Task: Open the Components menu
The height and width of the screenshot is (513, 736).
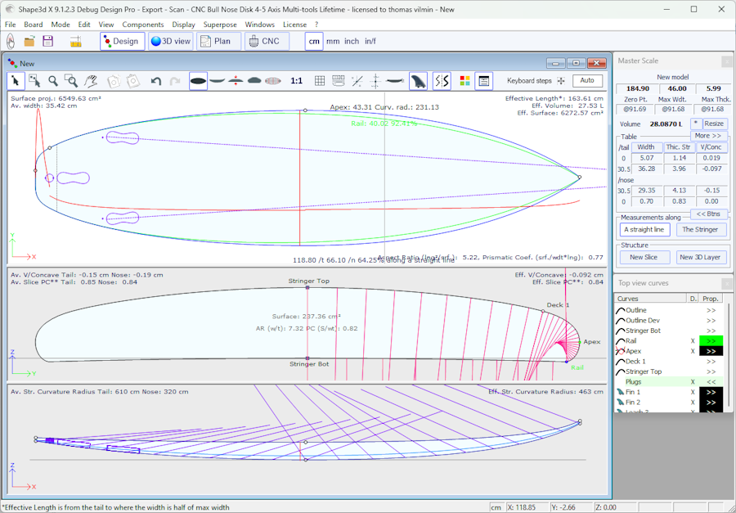Action: click(x=143, y=25)
